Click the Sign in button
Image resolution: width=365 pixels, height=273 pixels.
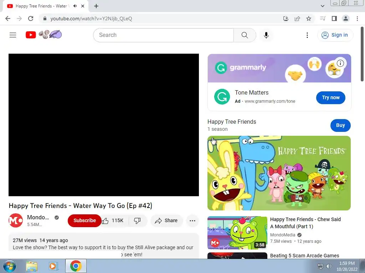335,35
